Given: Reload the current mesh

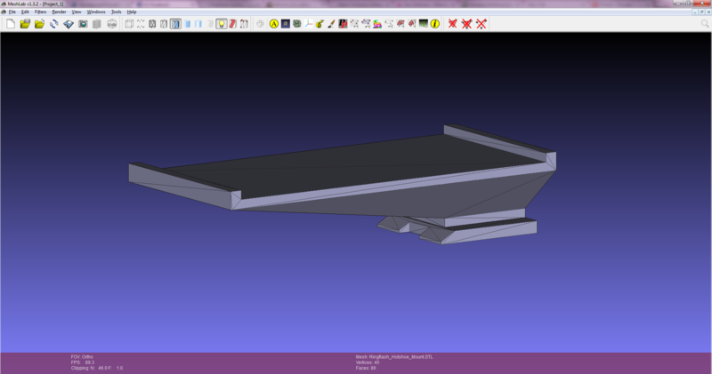Looking at the screenshot, I should click(x=54, y=24).
